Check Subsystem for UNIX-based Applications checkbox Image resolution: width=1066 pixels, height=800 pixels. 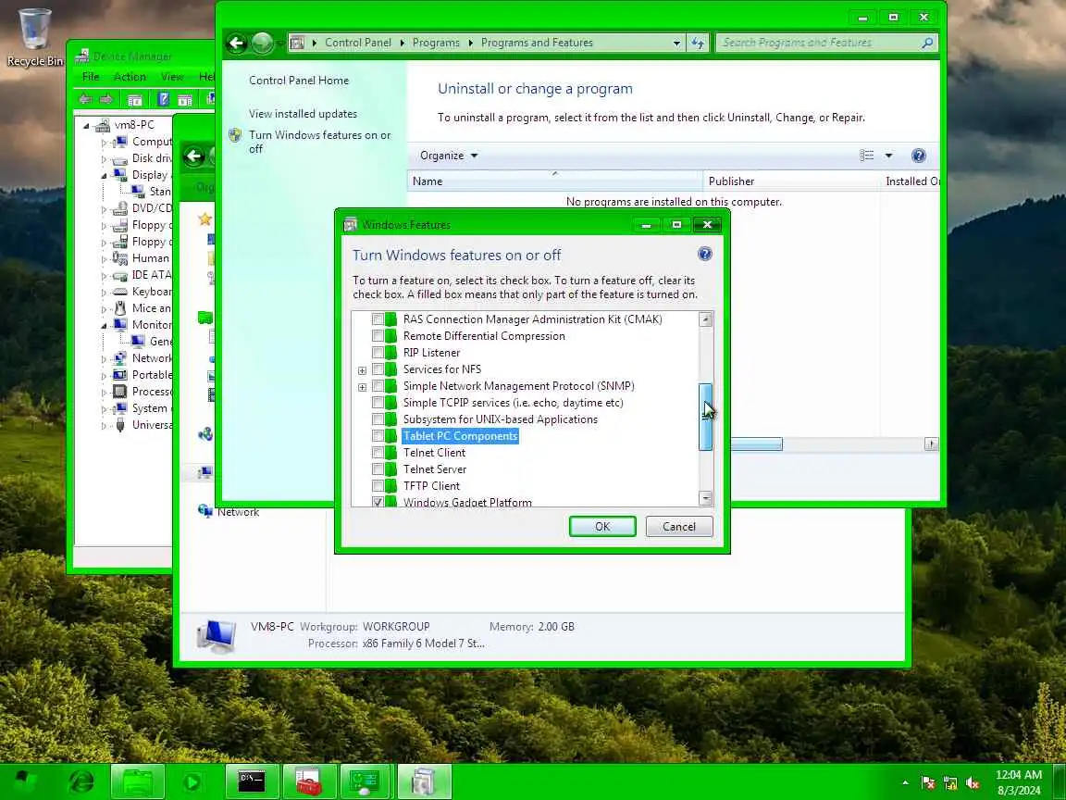378,419
